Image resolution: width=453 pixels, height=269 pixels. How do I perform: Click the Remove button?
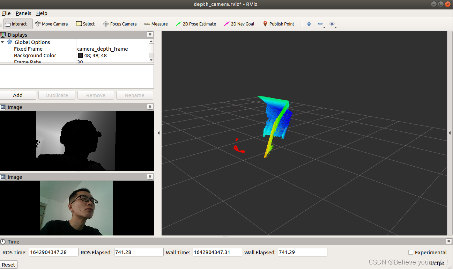pos(96,95)
